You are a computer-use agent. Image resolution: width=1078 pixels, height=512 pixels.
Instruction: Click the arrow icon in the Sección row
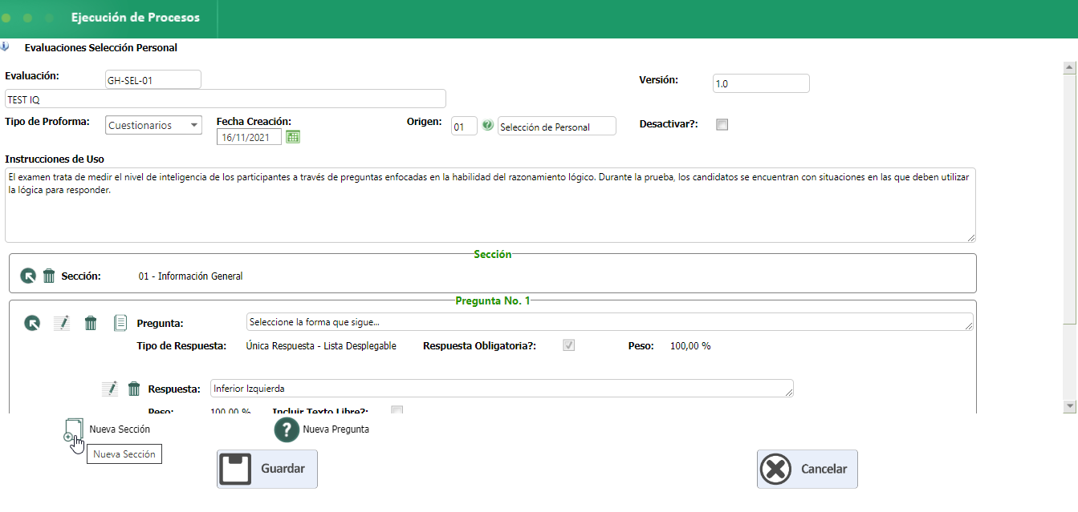click(x=28, y=276)
